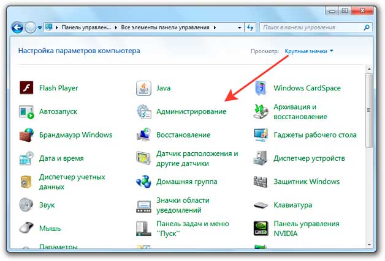Open the Диспетчер устройств link
The image size is (385, 261).
[x=309, y=158]
